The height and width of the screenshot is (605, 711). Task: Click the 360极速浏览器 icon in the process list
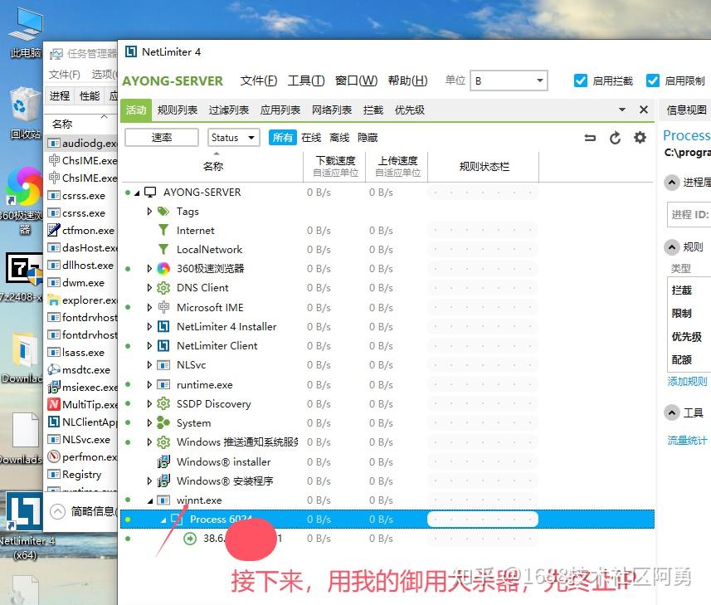click(x=163, y=269)
